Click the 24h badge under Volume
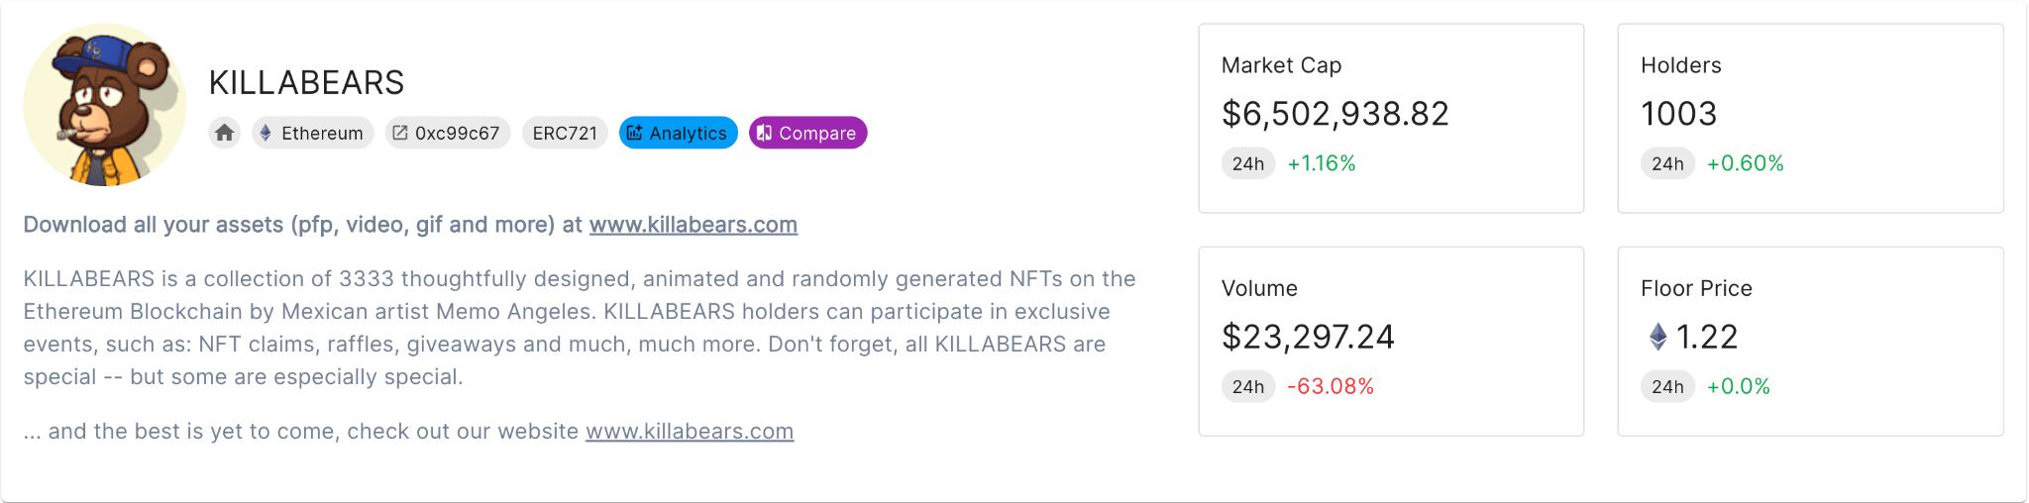The height and width of the screenshot is (503, 2029). 1248,386
